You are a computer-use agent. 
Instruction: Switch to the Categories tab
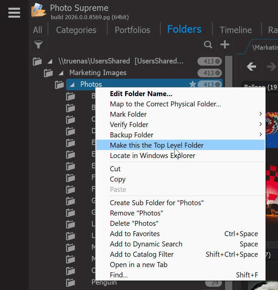pyautogui.click(x=76, y=30)
